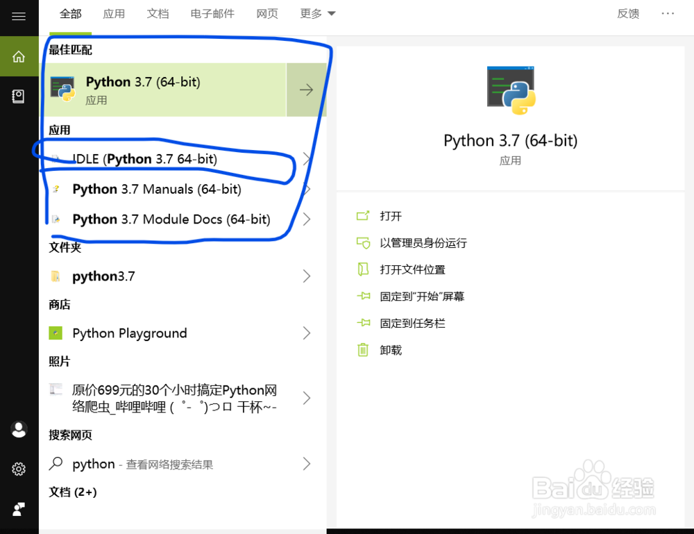Screen dimensions: 694x534
Task: Click the IDLE app icon
Action: [x=56, y=158]
